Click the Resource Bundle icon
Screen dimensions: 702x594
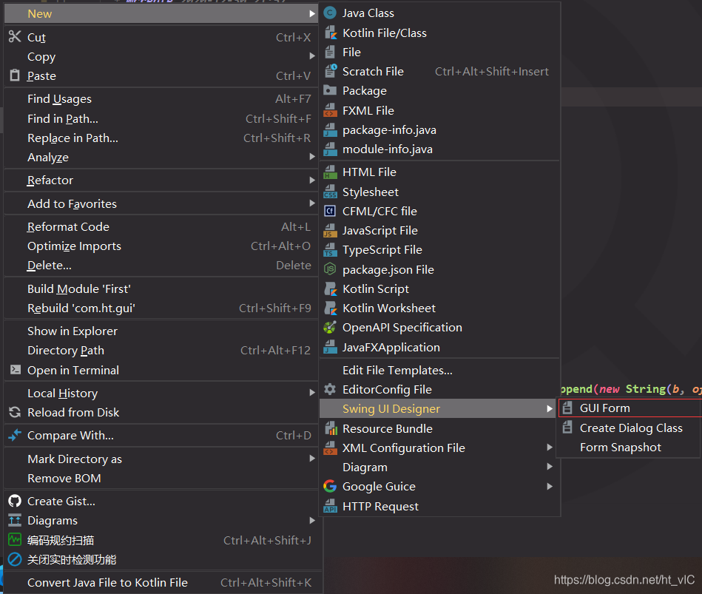(330, 428)
